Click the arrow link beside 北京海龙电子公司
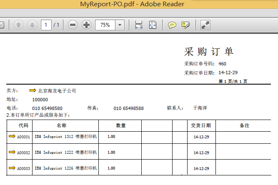 tap(33, 90)
